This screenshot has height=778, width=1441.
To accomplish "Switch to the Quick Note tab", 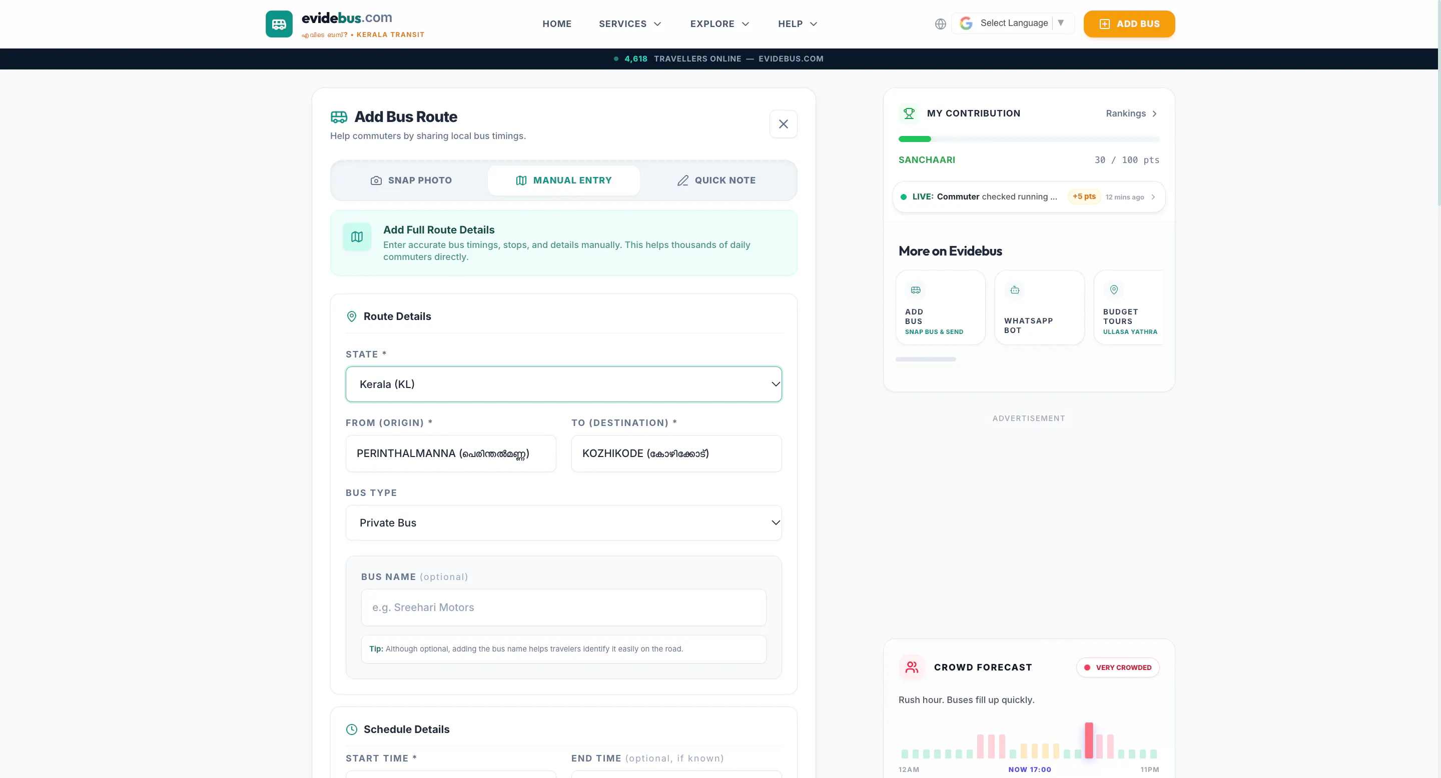I will pyautogui.click(x=716, y=180).
